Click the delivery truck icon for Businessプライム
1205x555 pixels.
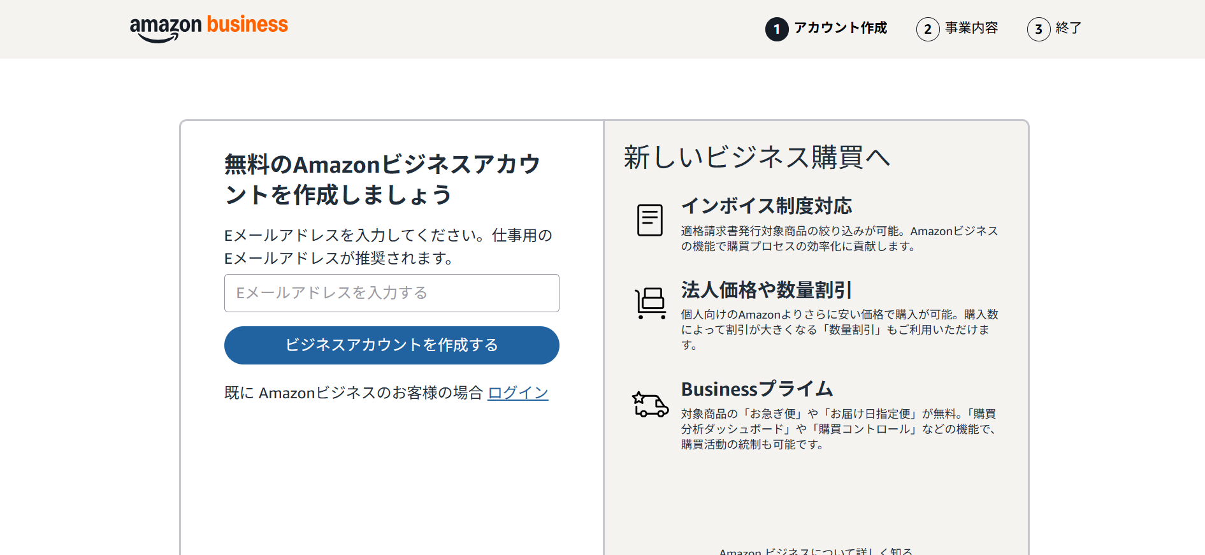pyautogui.click(x=650, y=405)
